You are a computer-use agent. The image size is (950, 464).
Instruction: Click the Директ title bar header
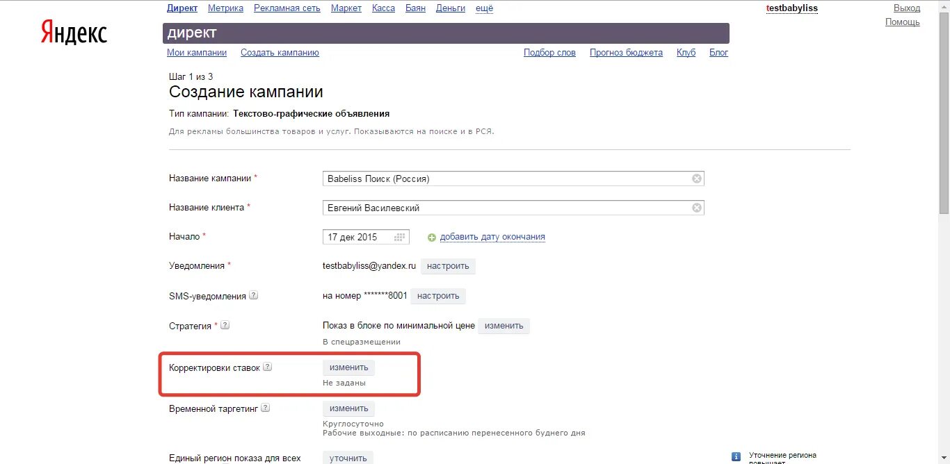pos(446,33)
